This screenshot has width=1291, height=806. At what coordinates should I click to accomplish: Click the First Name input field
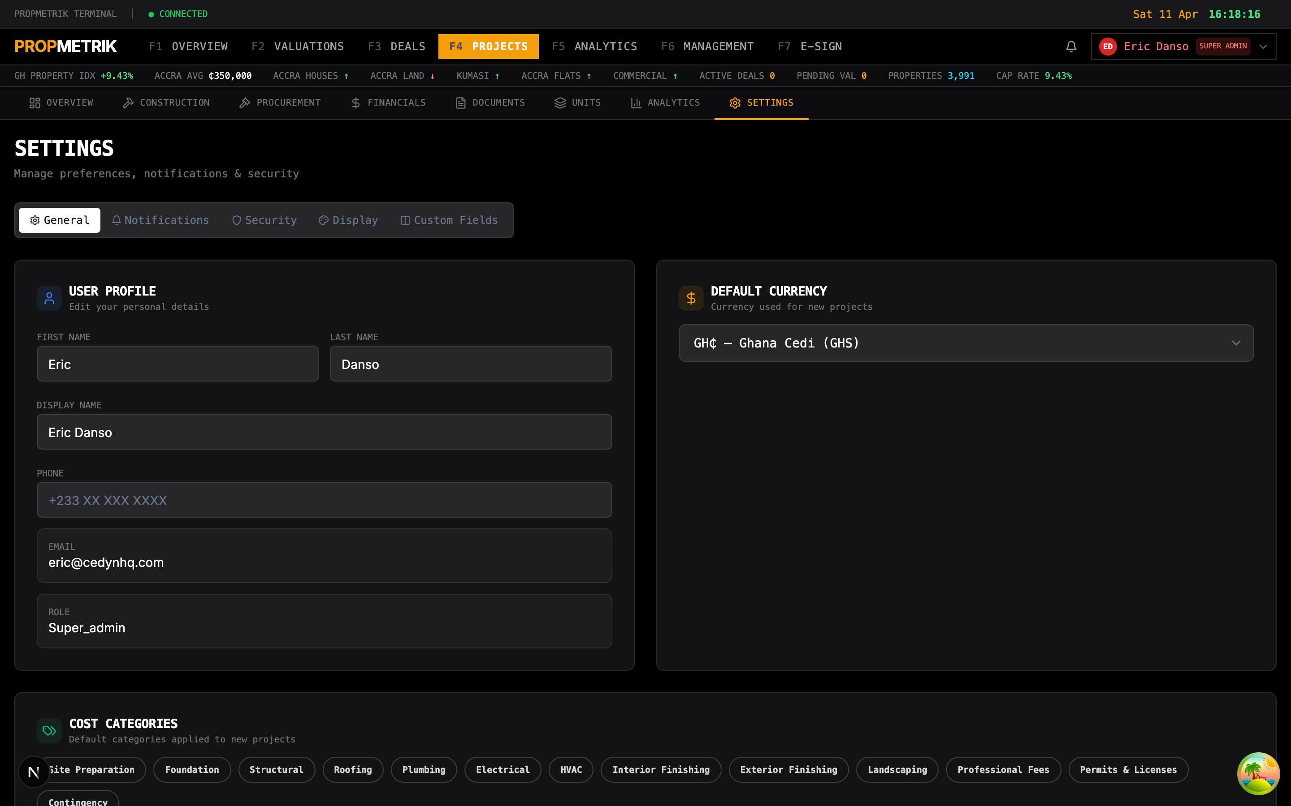(x=178, y=364)
